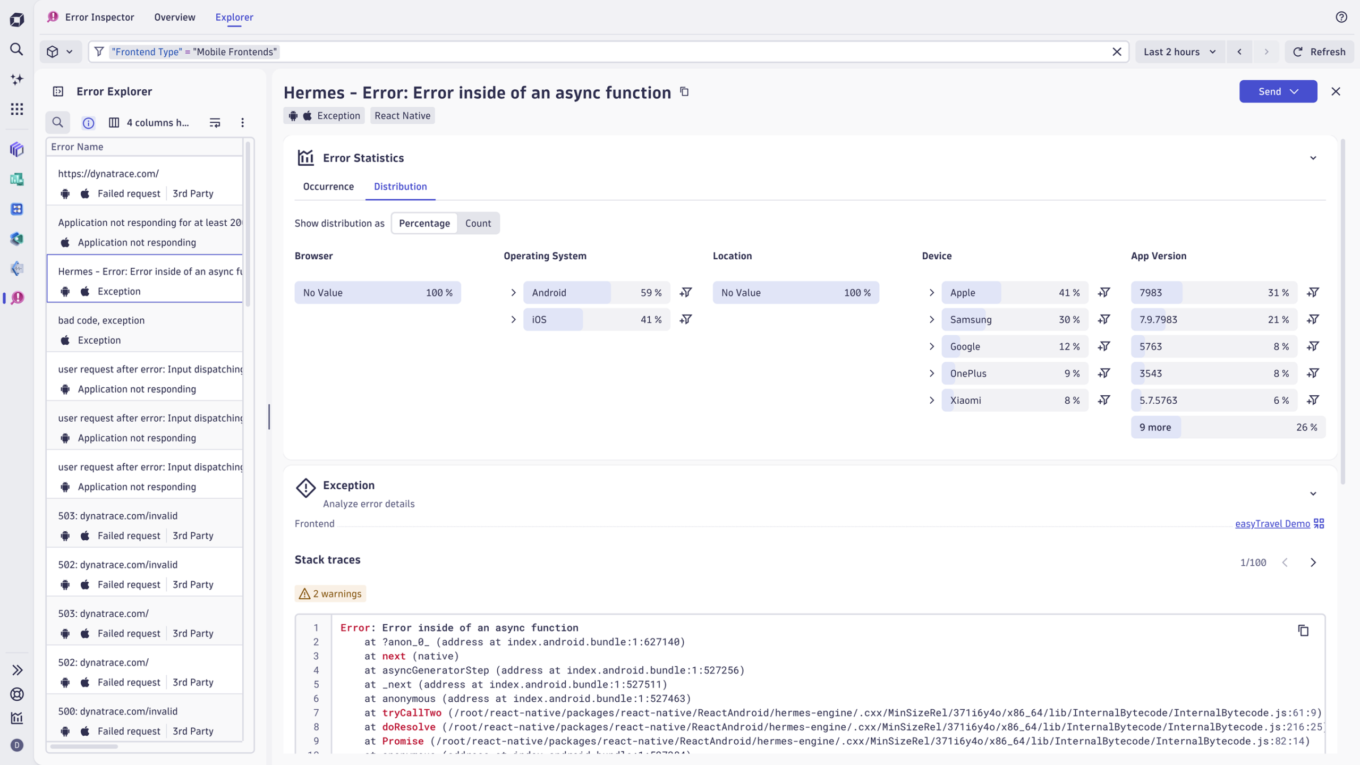Open search in the left sidebar

(16, 49)
